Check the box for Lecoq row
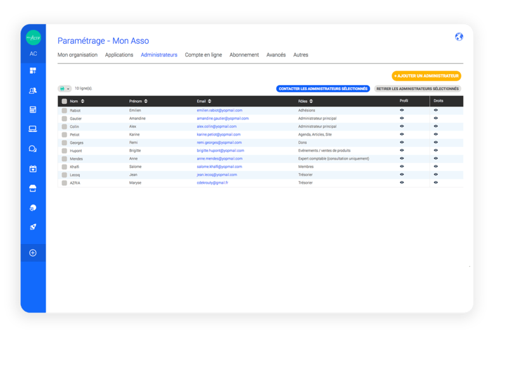Screen dimensions: 507x379 tap(65, 175)
